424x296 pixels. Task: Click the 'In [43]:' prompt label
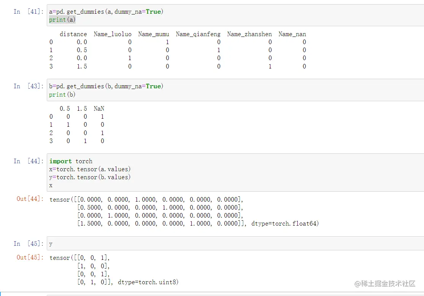29,86
